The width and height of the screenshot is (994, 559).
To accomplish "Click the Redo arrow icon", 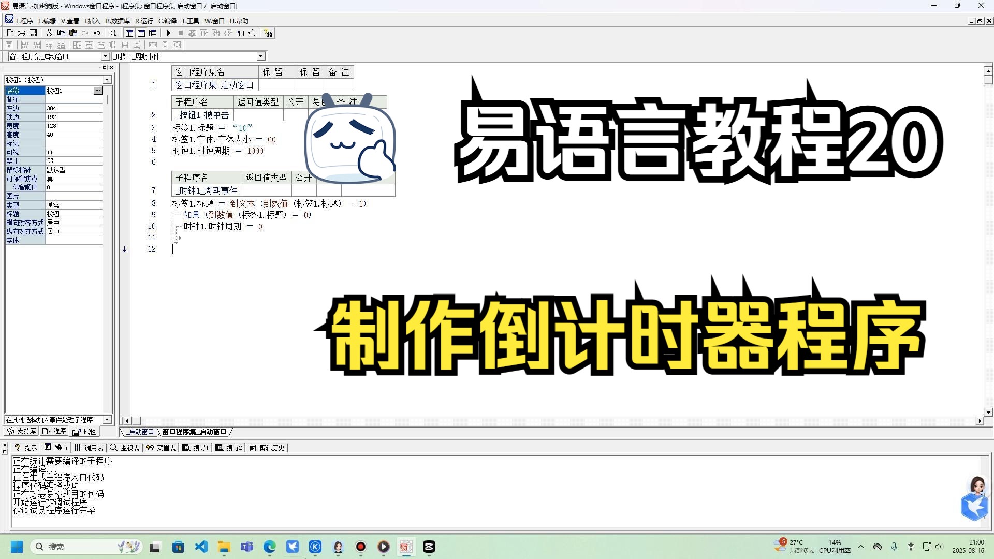I will click(85, 33).
